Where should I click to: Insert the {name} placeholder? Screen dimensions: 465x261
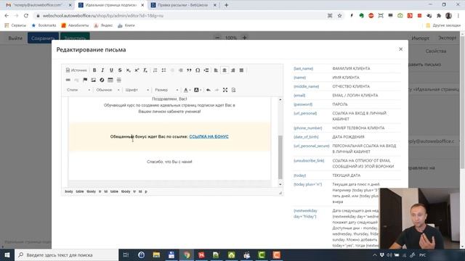coord(299,78)
